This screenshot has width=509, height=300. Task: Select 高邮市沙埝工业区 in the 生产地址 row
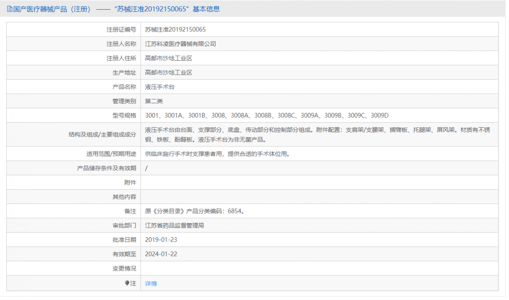click(x=168, y=73)
